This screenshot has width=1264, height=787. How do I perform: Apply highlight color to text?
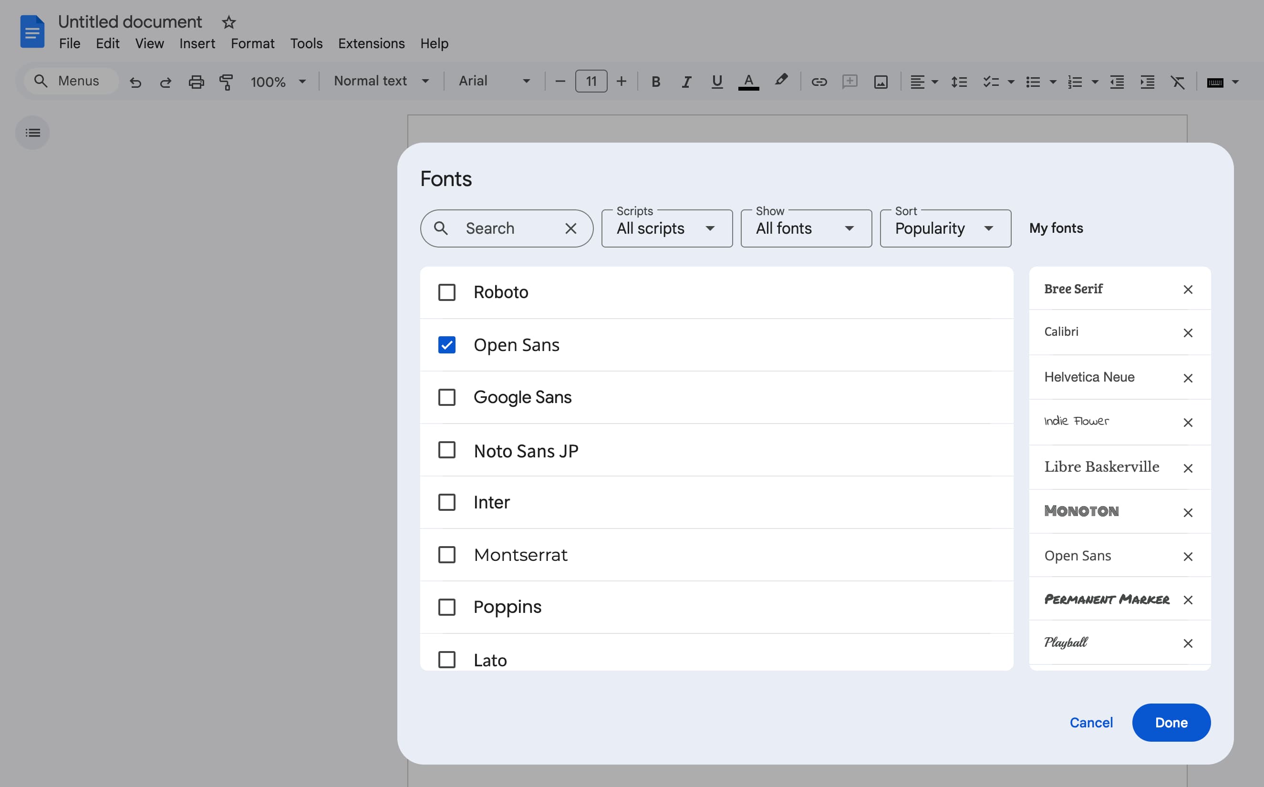[x=780, y=81]
